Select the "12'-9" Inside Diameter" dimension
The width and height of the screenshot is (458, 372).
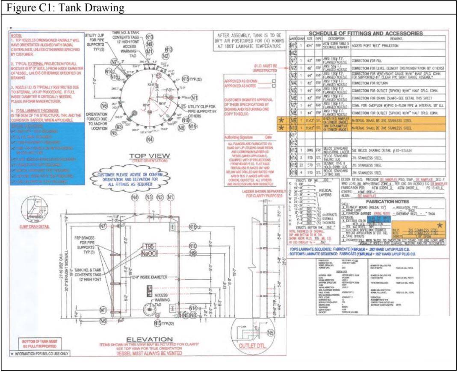tap(149, 277)
